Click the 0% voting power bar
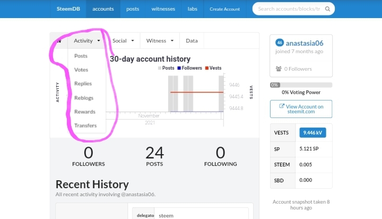 pyautogui.click(x=301, y=85)
